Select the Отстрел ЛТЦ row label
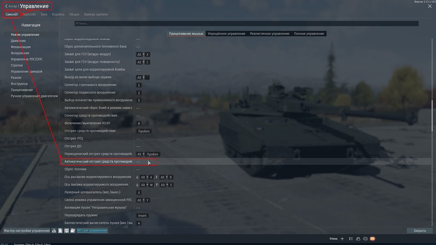The image size is (436, 245). [74, 139]
